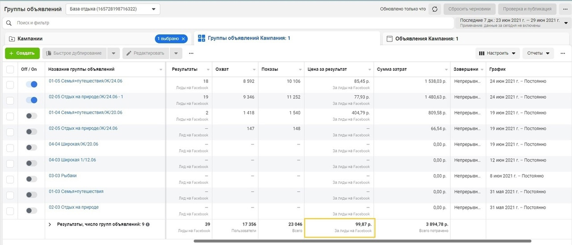Open the date range dropdown Последние 7 дн.
Screen dimensions: 572x245
click(512, 22)
